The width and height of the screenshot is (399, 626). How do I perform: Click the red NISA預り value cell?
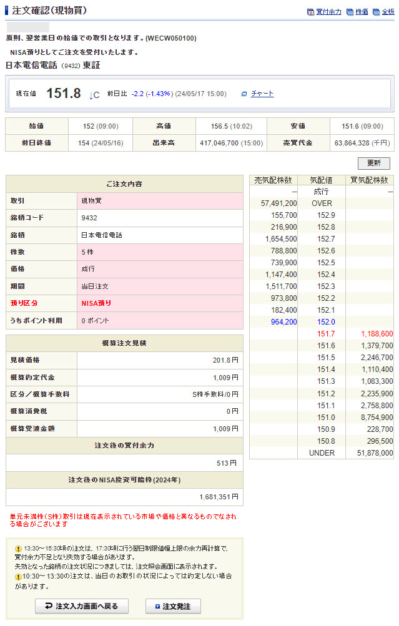160,303
